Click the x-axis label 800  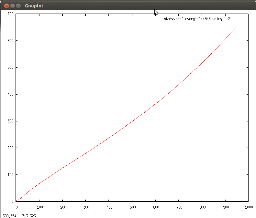pyautogui.click(x=203, y=207)
